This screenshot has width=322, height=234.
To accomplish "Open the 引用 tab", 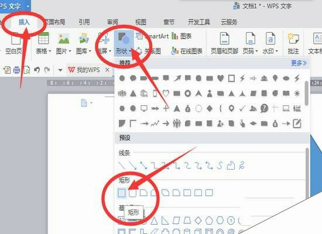I will 84,22.
